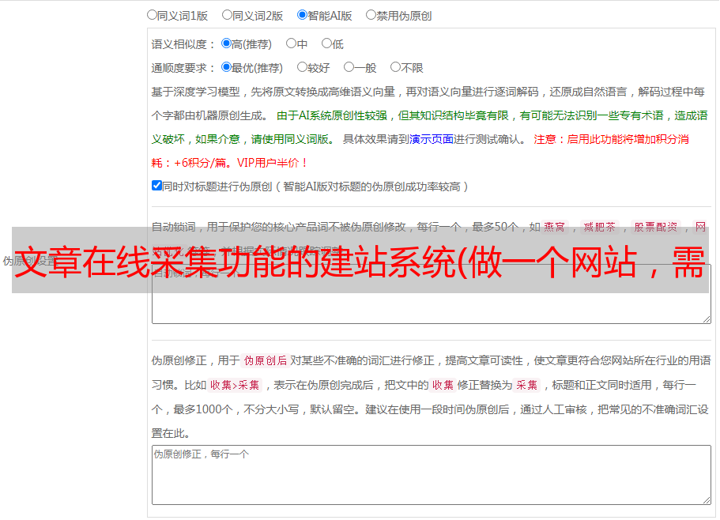
Task: Click green text 请使用同义词版
Action: coord(294,139)
